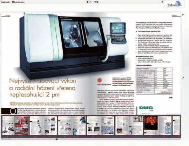The height and width of the screenshot is (146, 189).
Task: Open the first thumbnail spread with red page
Action: [x=15, y=126]
